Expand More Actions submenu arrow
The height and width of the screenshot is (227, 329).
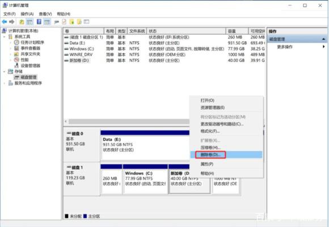pos(323,47)
